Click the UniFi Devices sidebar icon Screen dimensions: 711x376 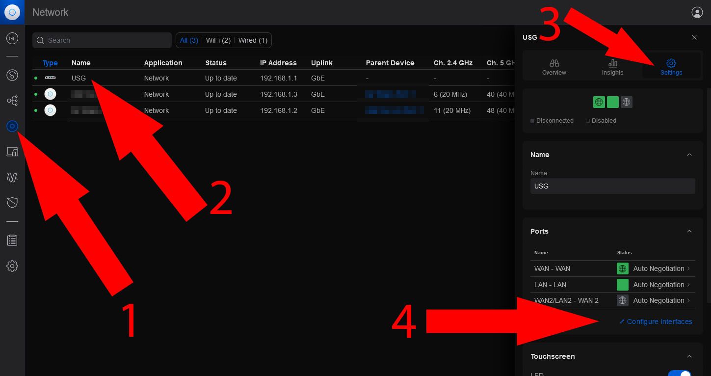tap(12, 127)
